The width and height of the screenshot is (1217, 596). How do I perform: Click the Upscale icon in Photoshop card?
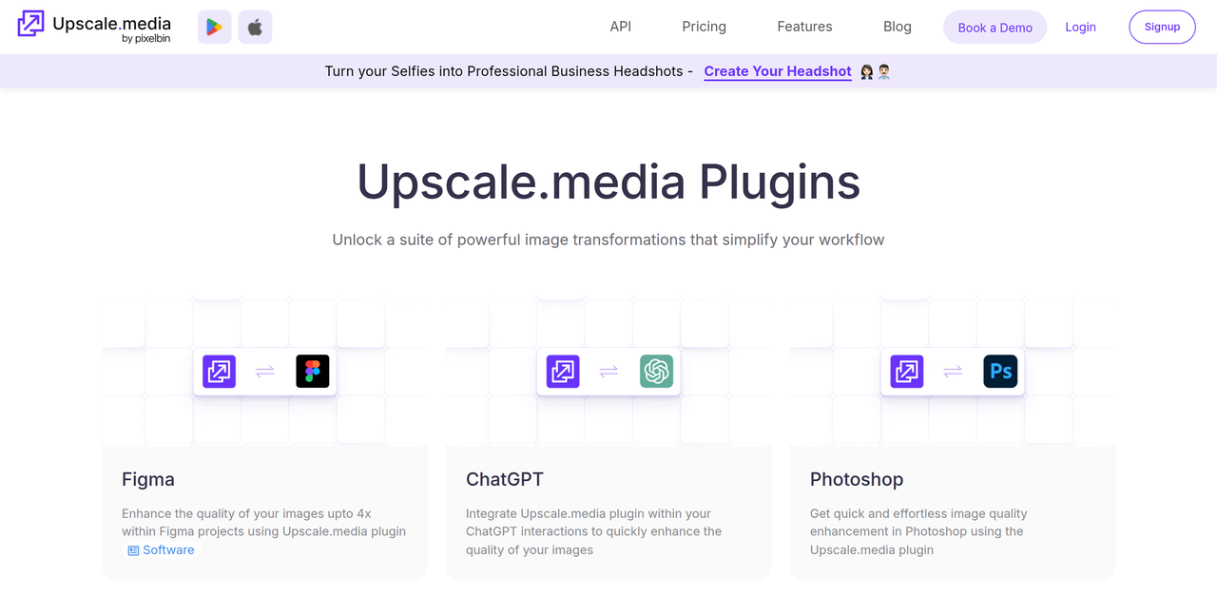point(907,371)
